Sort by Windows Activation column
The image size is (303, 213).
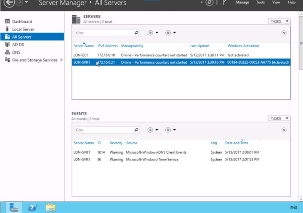[243, 46]
